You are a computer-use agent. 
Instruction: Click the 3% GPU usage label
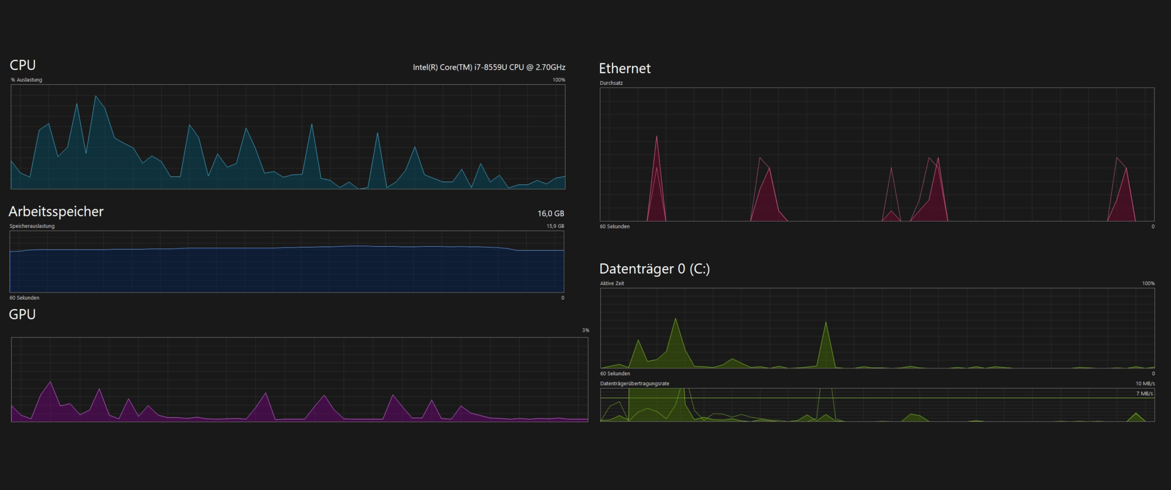585,330
